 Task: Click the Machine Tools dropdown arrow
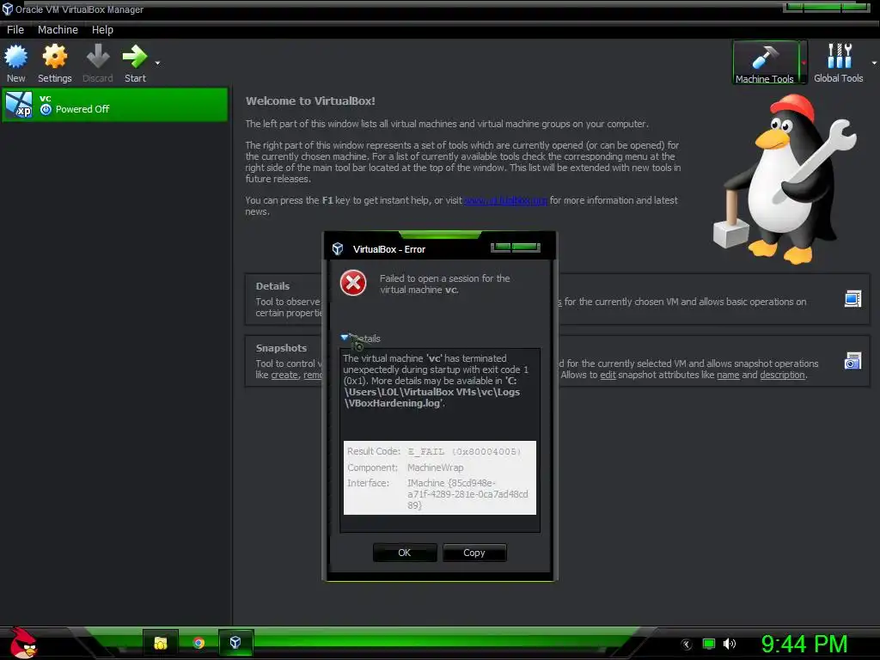coord(804,63)
